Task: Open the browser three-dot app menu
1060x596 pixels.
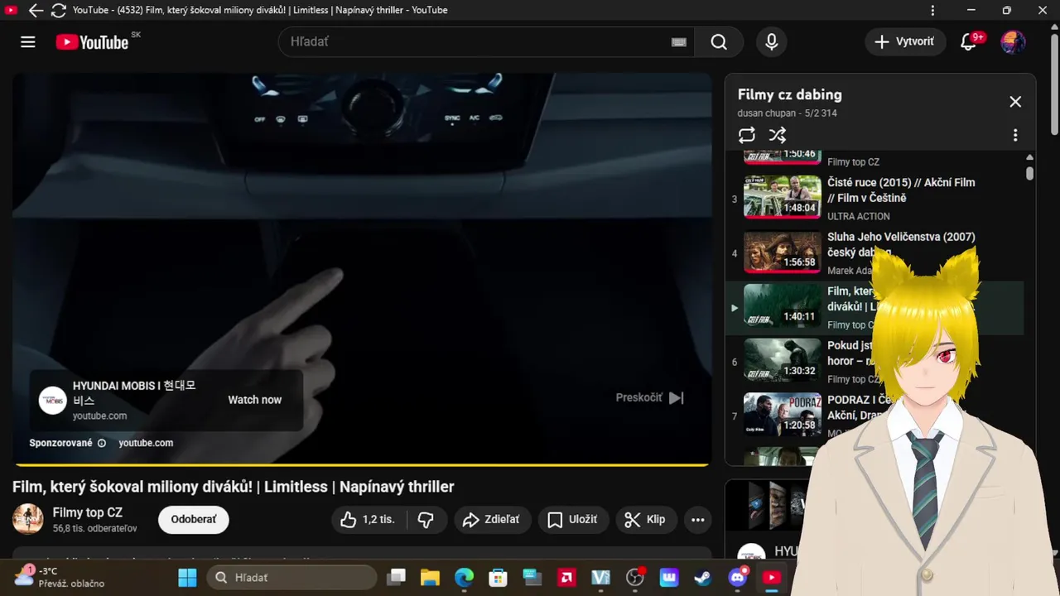Action: tap(933, 11)
